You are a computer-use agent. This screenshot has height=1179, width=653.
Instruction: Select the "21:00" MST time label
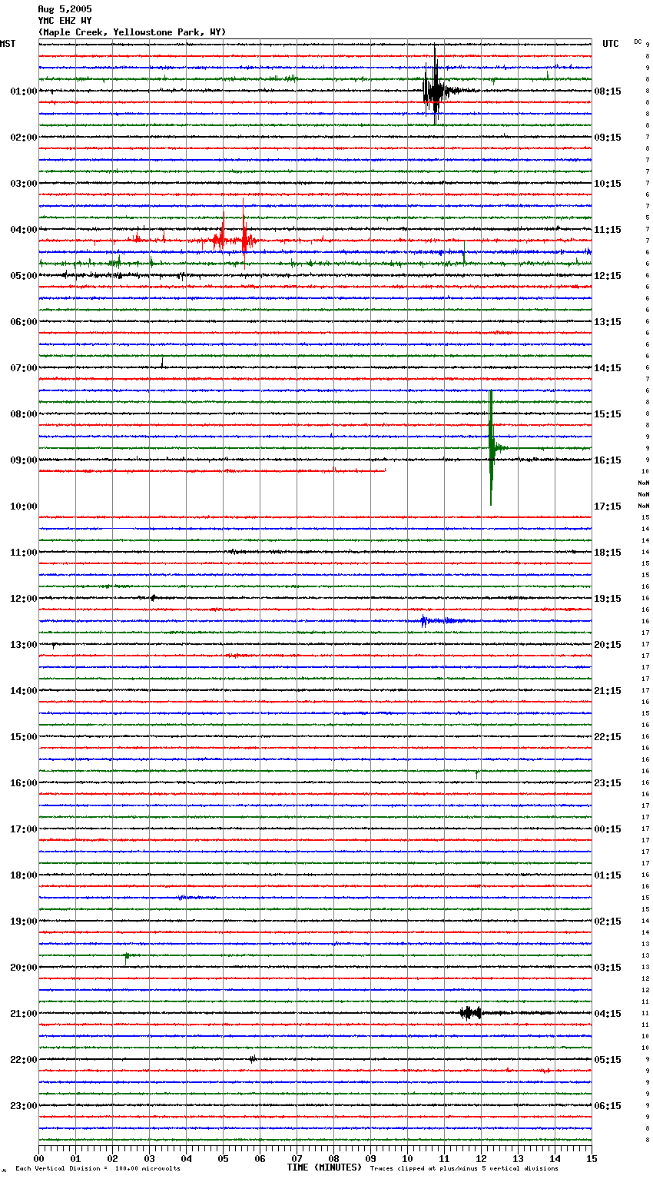24,1014
